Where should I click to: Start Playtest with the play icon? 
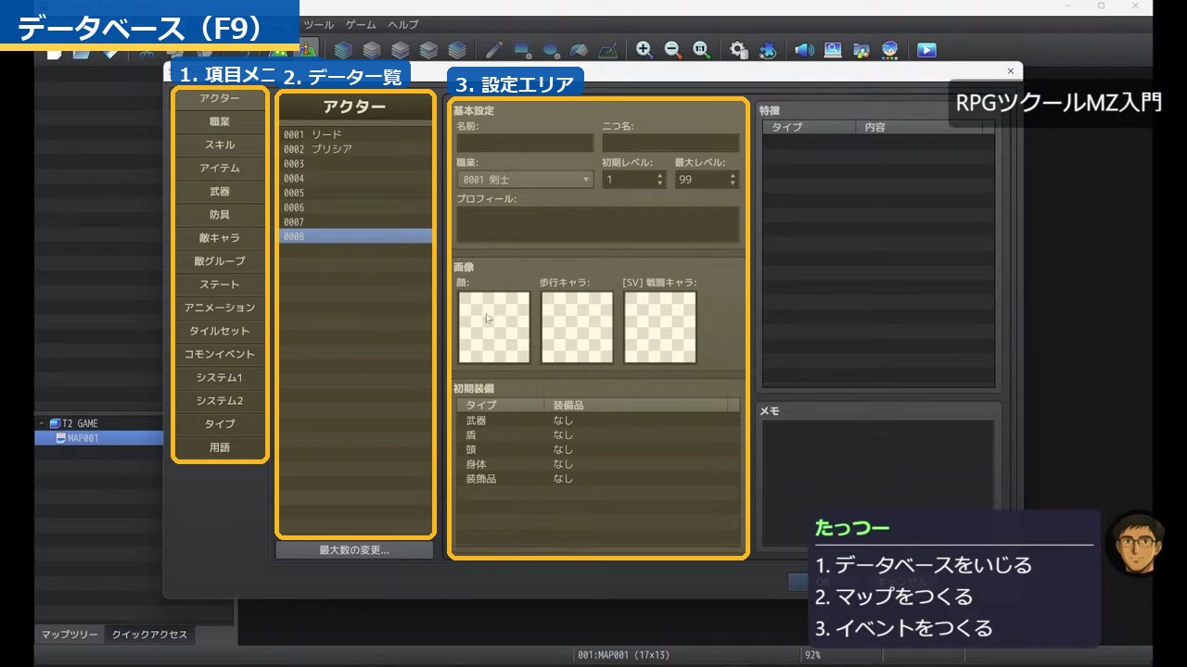tap(926, 50)
